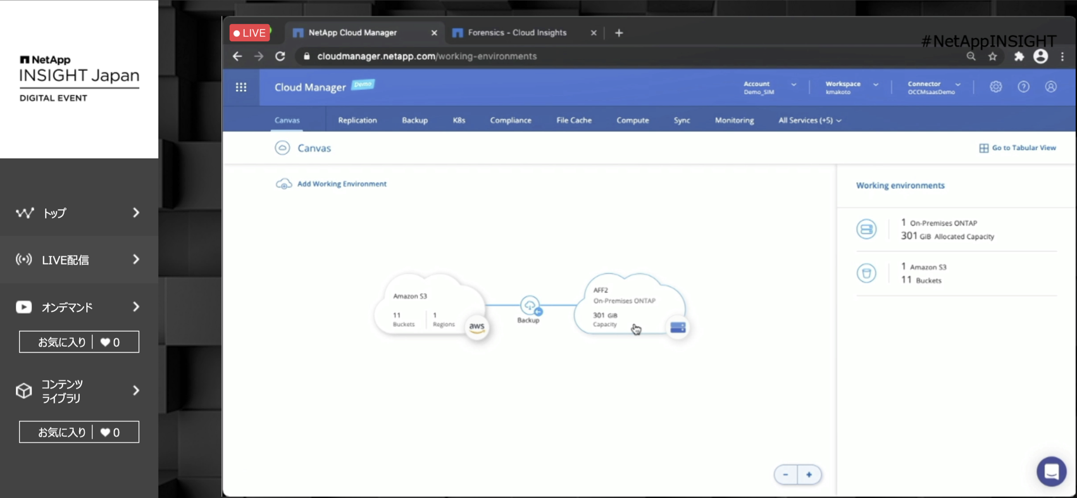Screen dimensions: 1077x498
Task: Switch to the Compute tab
Action: 633,120
